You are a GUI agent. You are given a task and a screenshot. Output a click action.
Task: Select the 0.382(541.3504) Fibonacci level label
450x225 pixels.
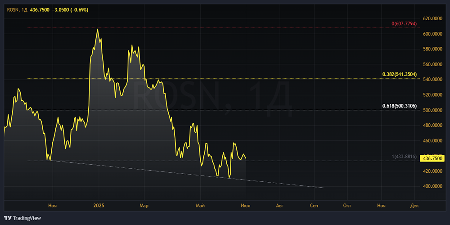coord(400,74)
